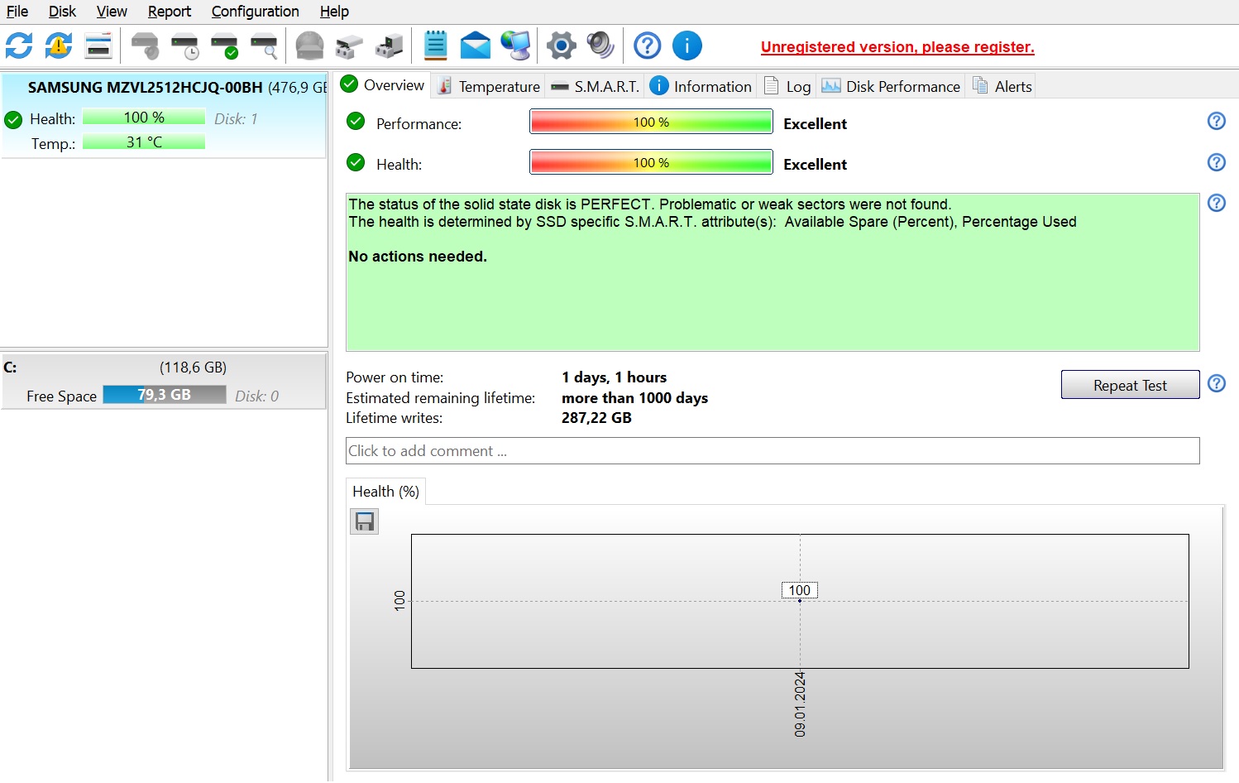
Task: Click the Excellent label beside Performance bar
Action: [x=815, y=123]
